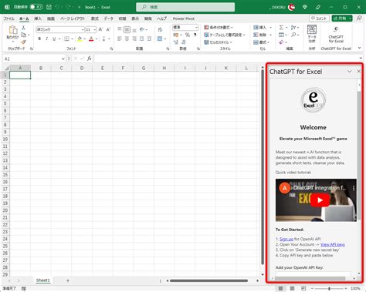Click the zoom slider handle

point(329,289)
